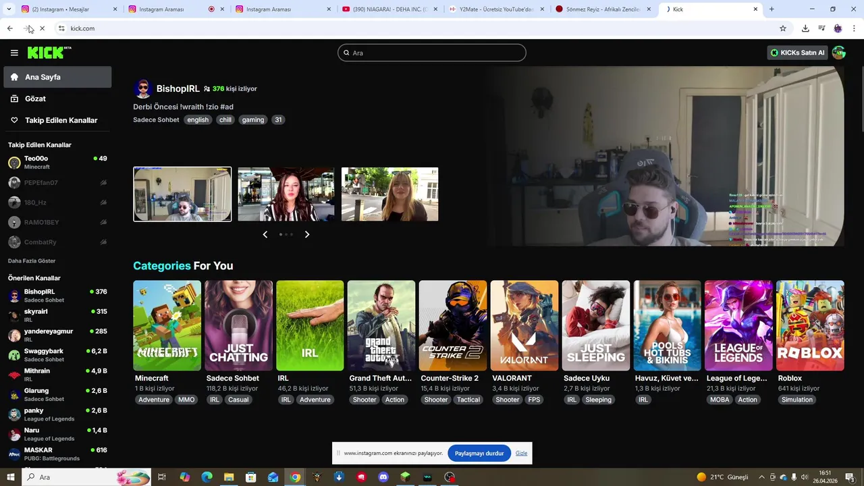
Task: Open the offline PEPEfan07 channel
Action: tap(57, 182)
